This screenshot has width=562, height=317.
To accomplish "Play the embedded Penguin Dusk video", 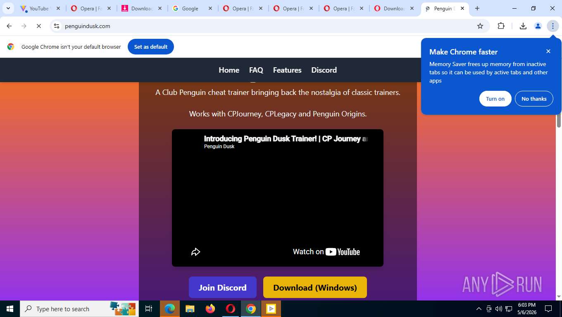I will [x=278, y=198].
